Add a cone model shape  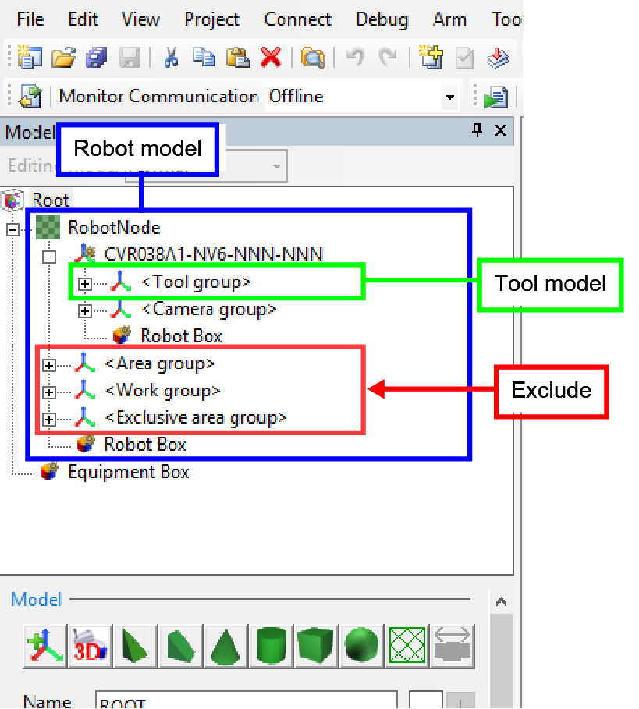227,646
